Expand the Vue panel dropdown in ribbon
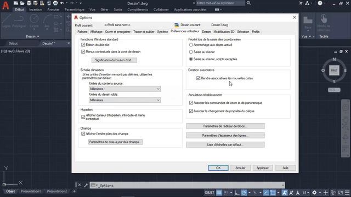This screenshot has height=197, width=351. click(310, 37)
